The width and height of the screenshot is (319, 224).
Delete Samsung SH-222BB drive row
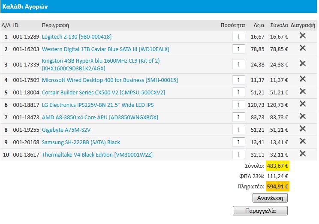(303, 141)
